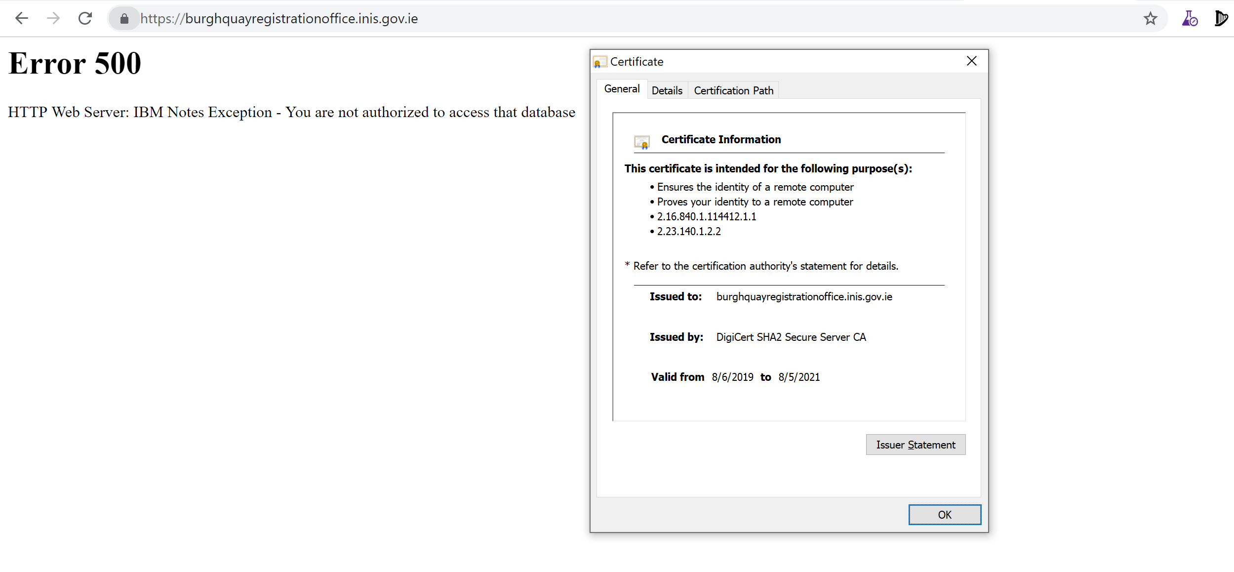Bookmark this page with star icon

tap(1150, 19)
